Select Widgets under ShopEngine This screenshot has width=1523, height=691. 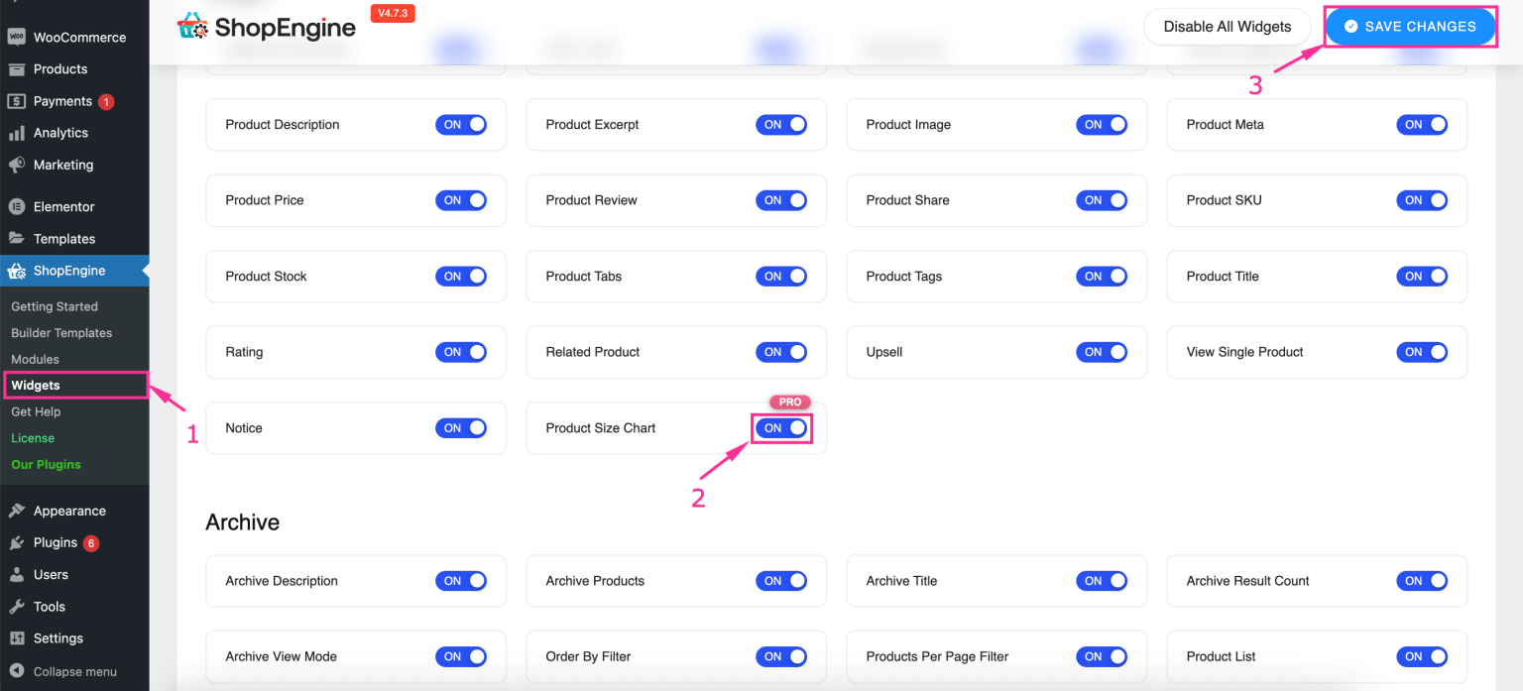pyautogui.click(x=37, y=385)
